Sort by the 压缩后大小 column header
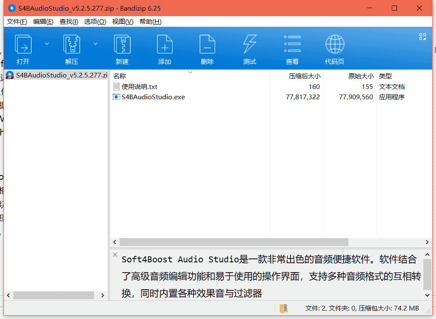Screen dimensions: 436x319 pyautogui.click(x=296, y=76)
